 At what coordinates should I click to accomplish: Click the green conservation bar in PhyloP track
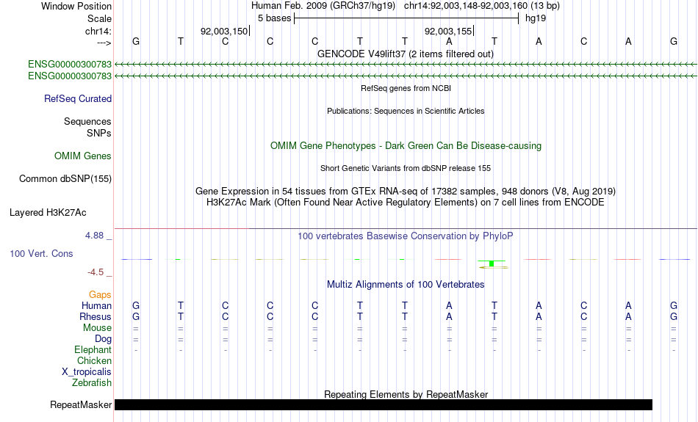[x=492, y=263]
